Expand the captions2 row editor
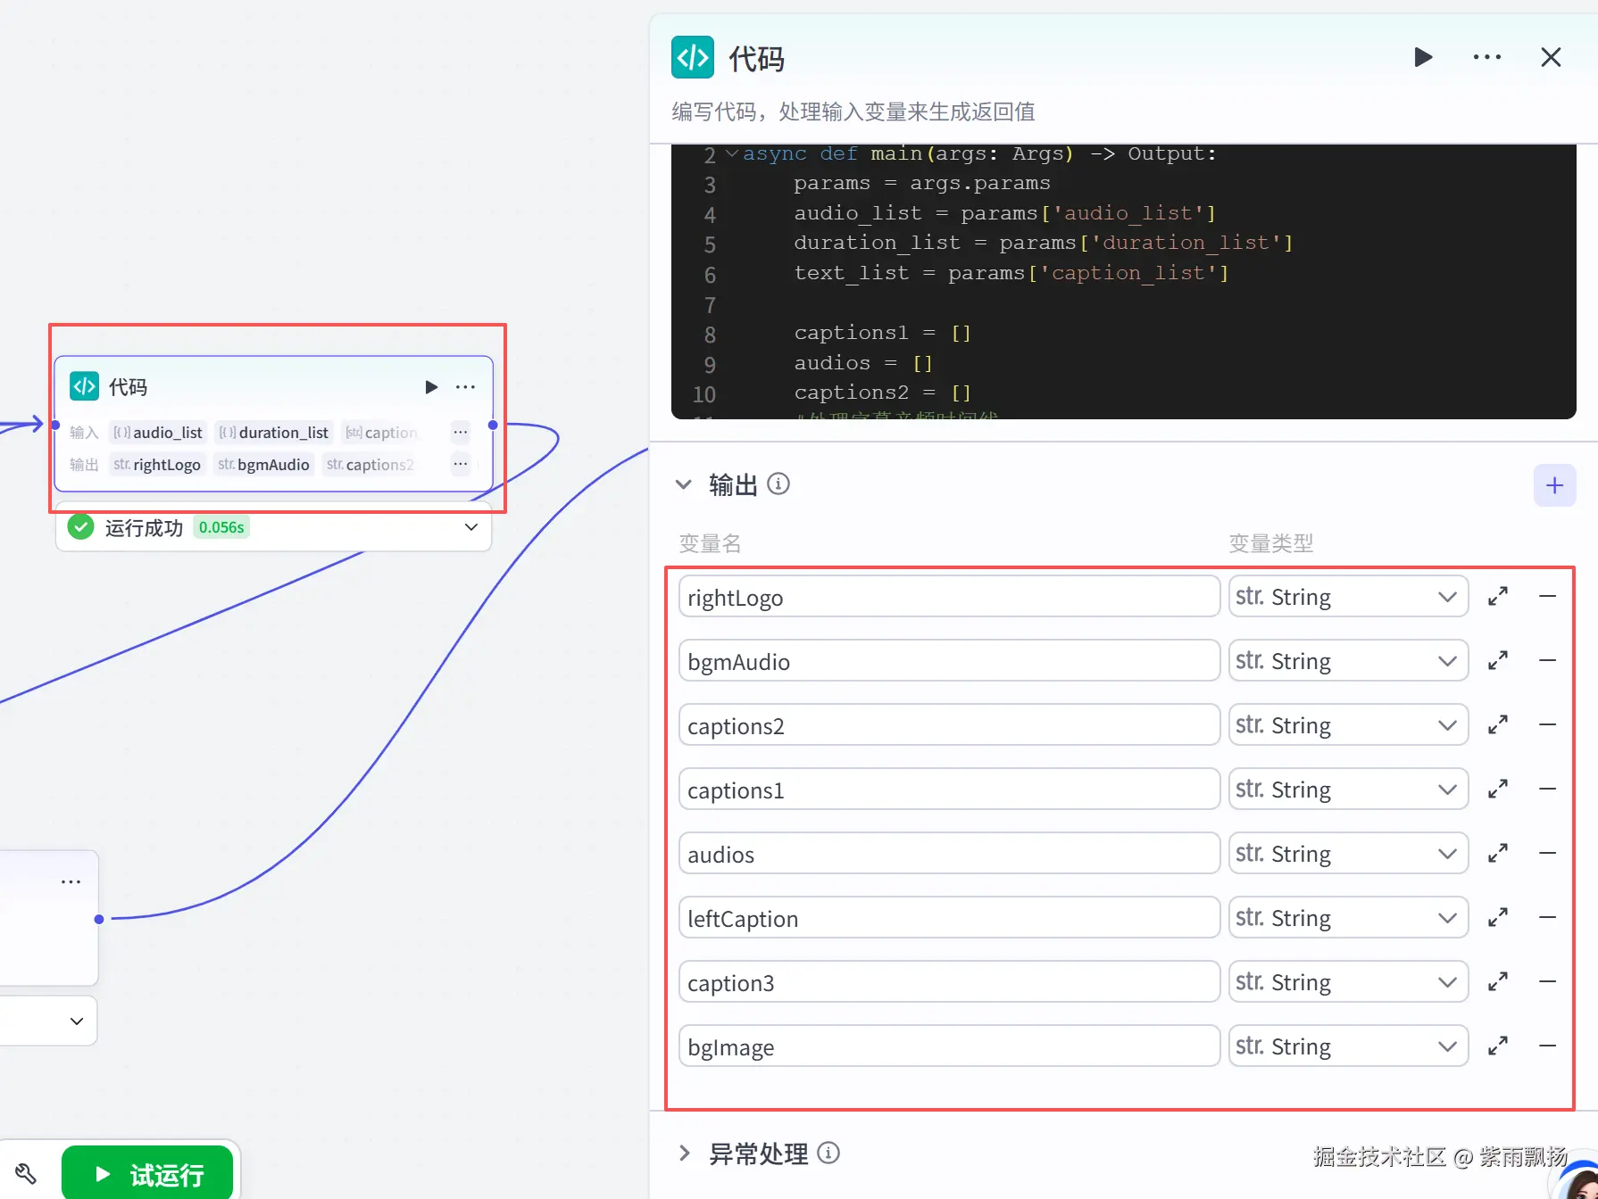This screenshot has height=1199, width=1598. coord(1498,724)
